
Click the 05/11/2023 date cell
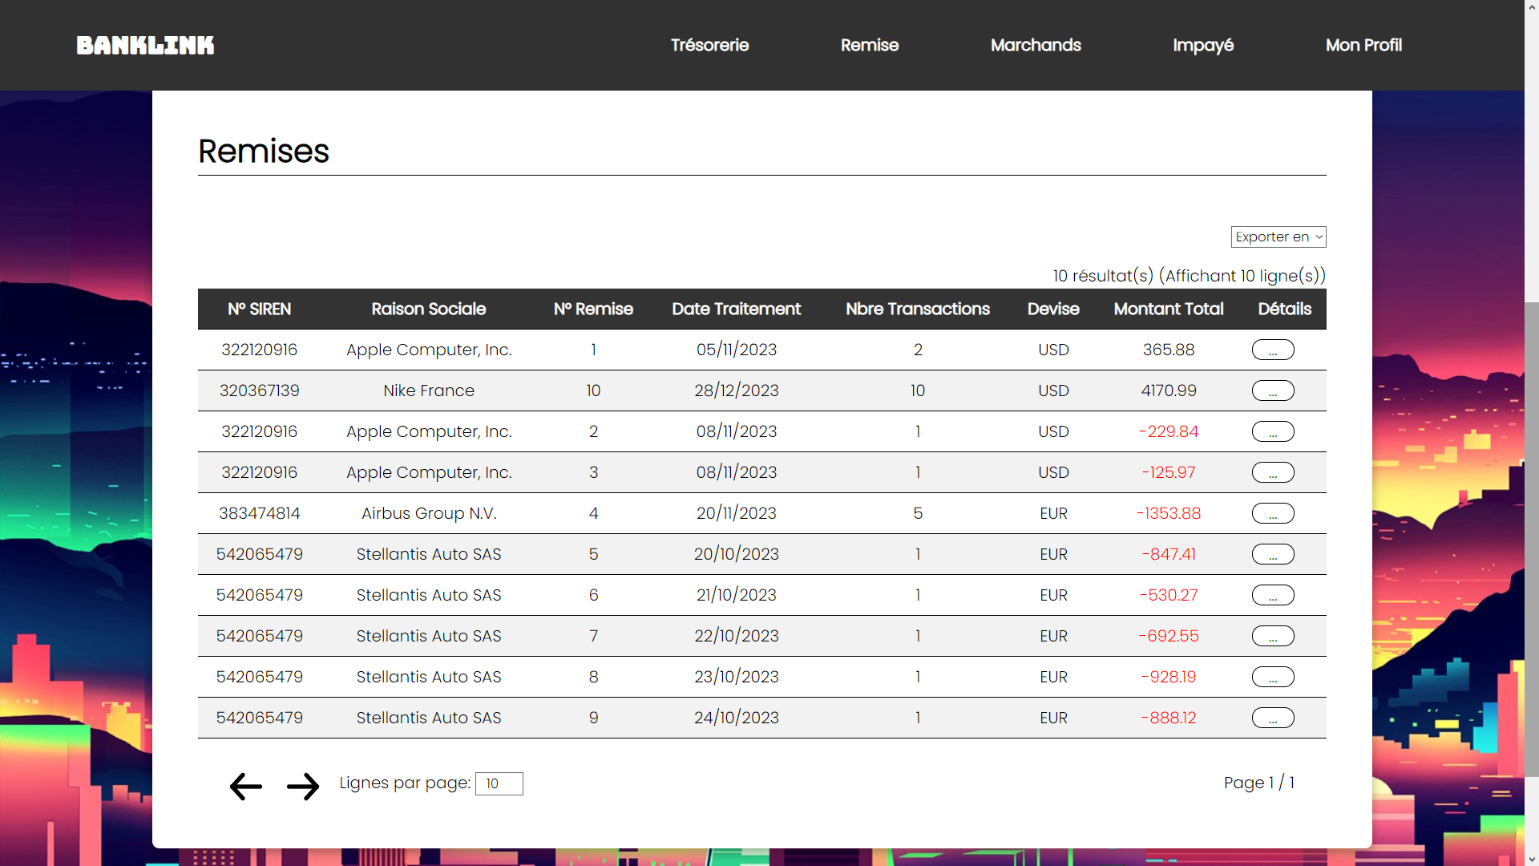736,350
